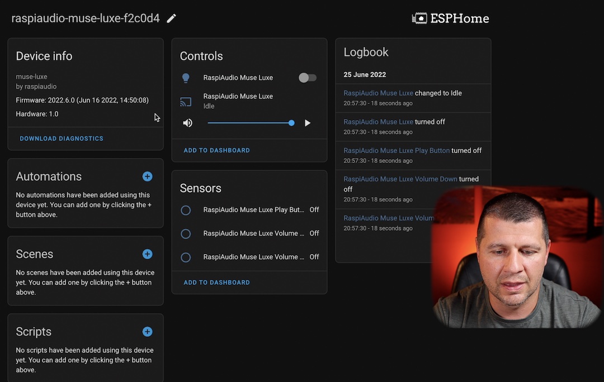Click the light bulb icon in Controls

(x=186, y=78)
